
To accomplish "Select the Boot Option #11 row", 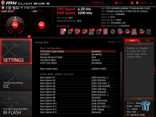I will 78,106.
